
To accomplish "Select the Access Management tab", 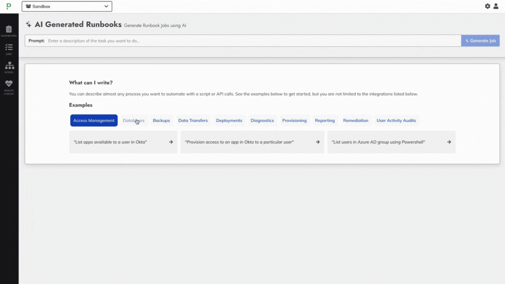I will tap(94, 121).
